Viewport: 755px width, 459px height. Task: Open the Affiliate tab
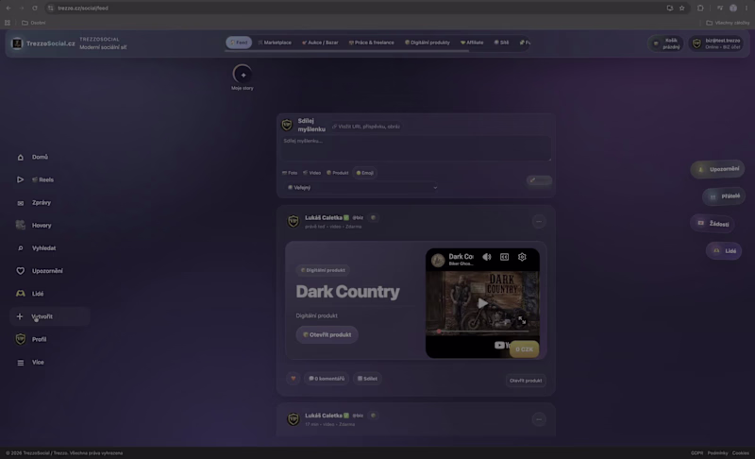pos(472,42)
